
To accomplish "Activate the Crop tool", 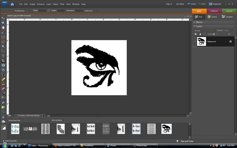I will 3,60.
